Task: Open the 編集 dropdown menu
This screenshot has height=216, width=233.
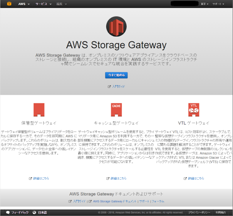Action: point(61,4)
